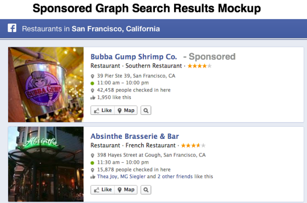Click the Bubba Gump bucket photo thumbnail
The image size is (307, 203).
click(46, 84)
